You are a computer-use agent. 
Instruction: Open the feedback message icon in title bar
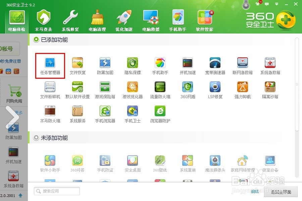[x=267, y=4]
